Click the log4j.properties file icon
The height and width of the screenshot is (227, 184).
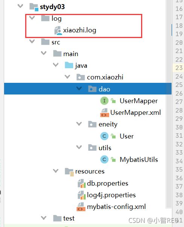[82, 195]
